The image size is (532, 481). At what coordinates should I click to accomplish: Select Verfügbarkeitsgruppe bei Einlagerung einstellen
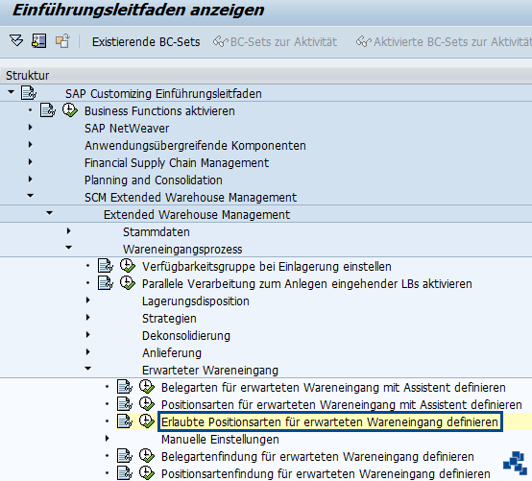point(267,267)
